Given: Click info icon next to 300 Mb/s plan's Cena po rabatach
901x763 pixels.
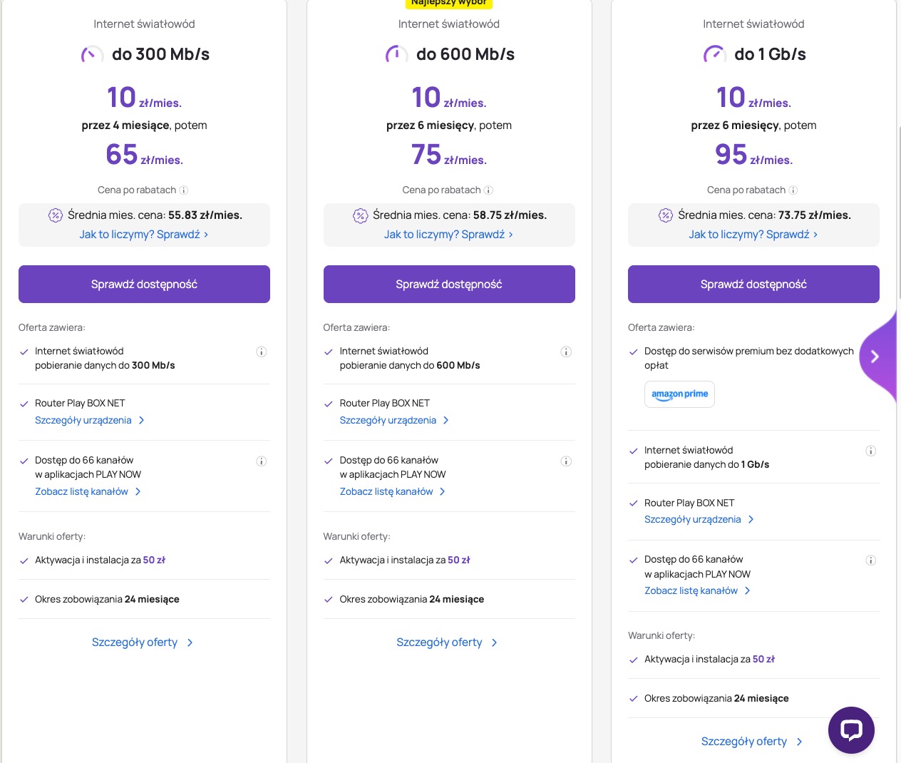Looking at the screenshot, I should click(x=184, y=190).
